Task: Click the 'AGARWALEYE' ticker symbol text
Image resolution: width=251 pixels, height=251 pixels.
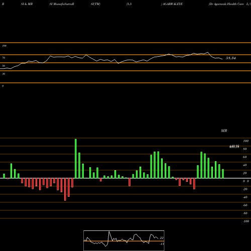Action: tap(173, 4)
